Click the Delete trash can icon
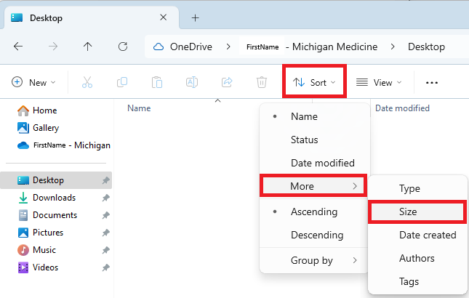Image resolution: width=469 pixels, height=298 pixels. [x=262, y=82]
